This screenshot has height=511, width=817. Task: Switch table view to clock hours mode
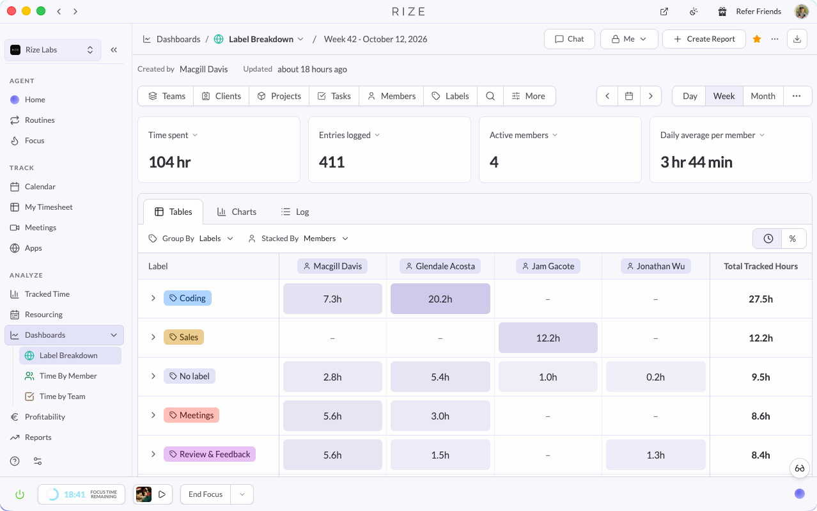pos(768,239)
